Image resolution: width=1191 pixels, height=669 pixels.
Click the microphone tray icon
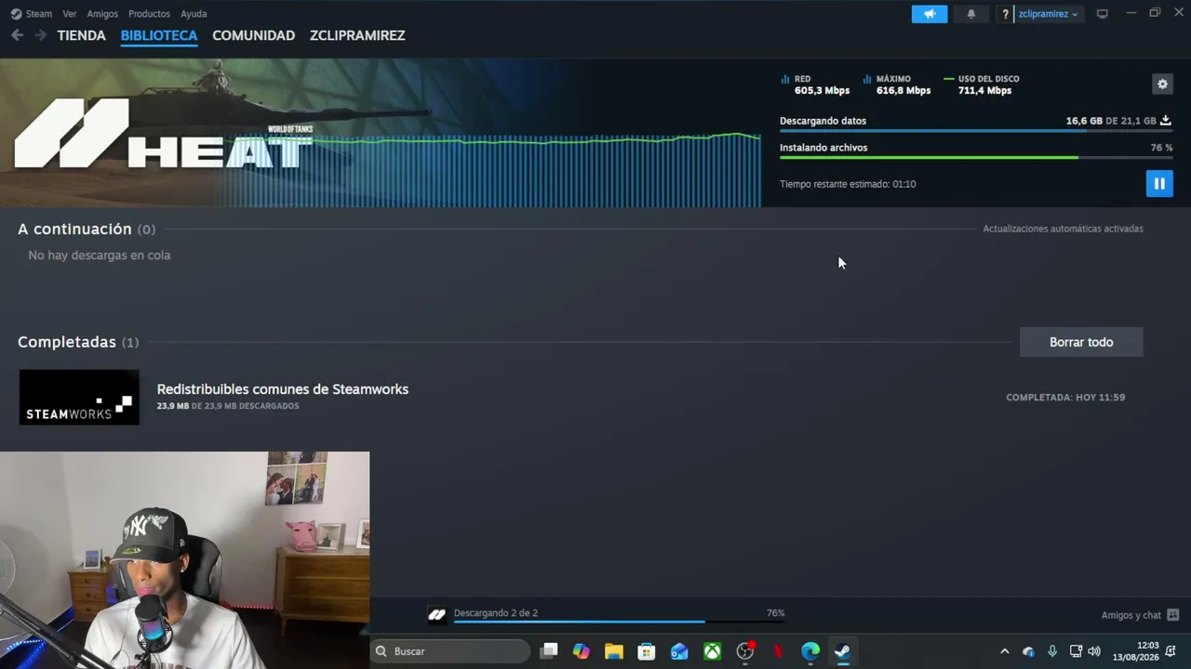pyautogui.click(x=1052, y=651)
